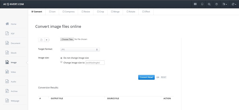The image size is (239, 110).
Task: Click the 'Convert image files online' heading
Action: point(58,26)
